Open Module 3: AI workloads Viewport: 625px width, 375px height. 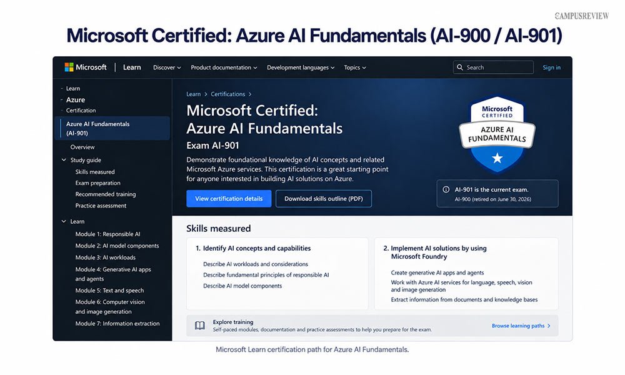[x=105, y=257]
